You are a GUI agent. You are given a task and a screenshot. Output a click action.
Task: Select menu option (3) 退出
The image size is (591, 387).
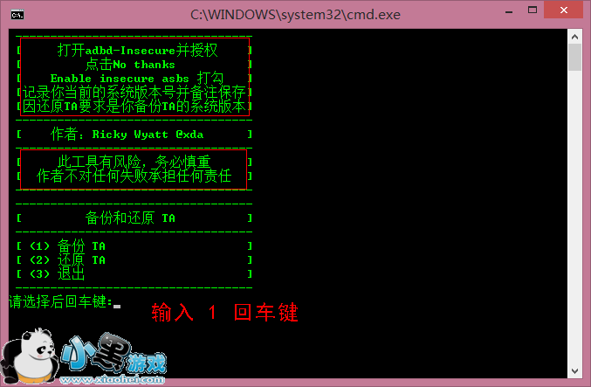57,274
